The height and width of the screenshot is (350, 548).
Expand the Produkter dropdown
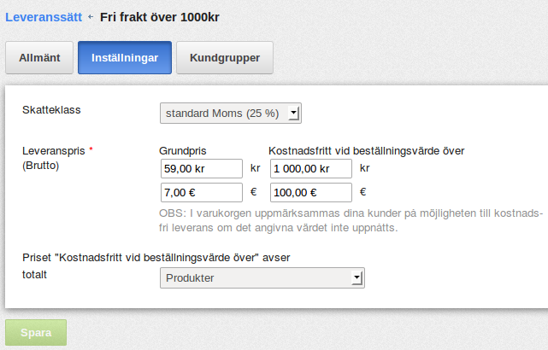coord(256,278)
